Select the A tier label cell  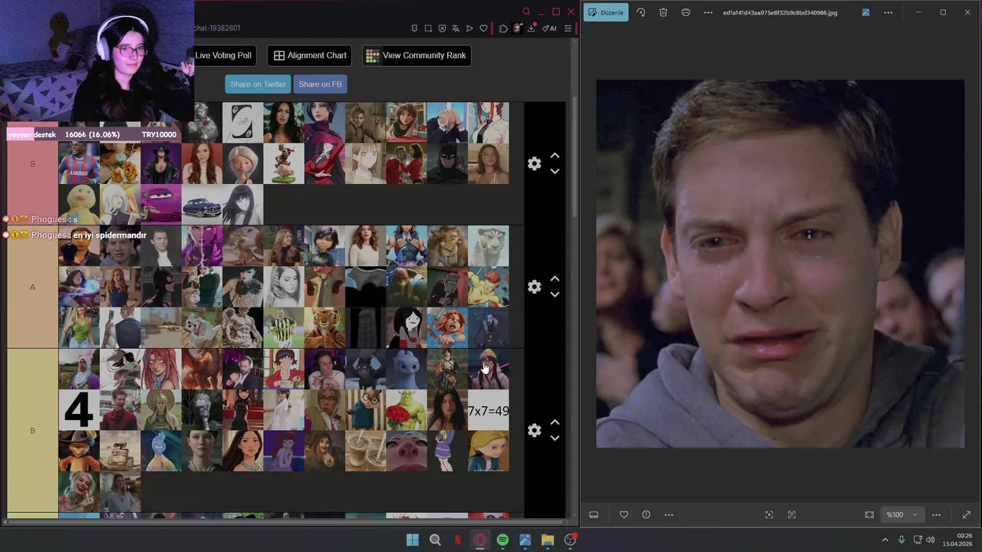coord(32,287)
